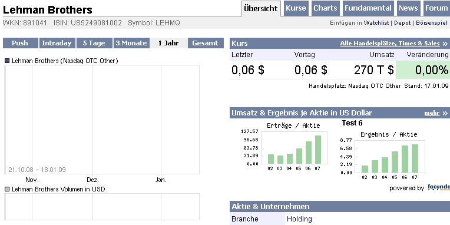The width and height of the screenshot is (450, 225).
Task: Click the double-arrow beside mehr
Action: (x=445, y=113)
